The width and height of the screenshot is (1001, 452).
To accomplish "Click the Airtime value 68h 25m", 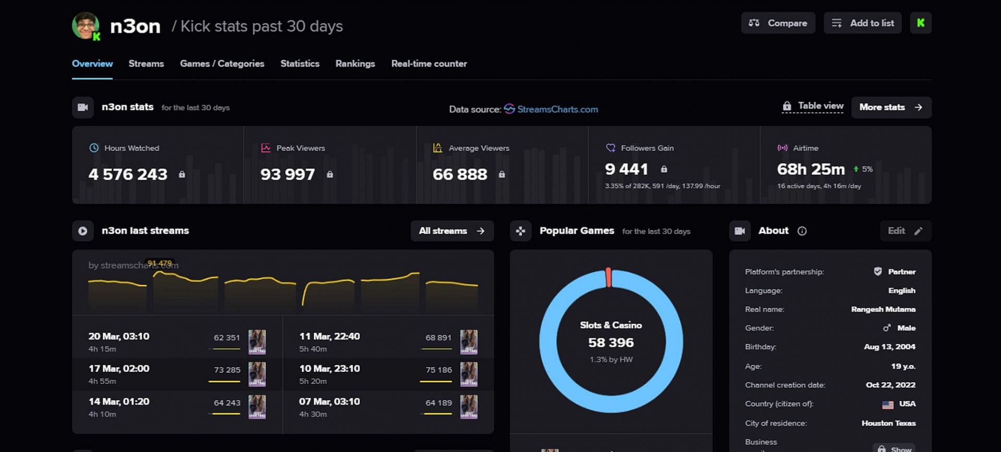I will 811,169.
